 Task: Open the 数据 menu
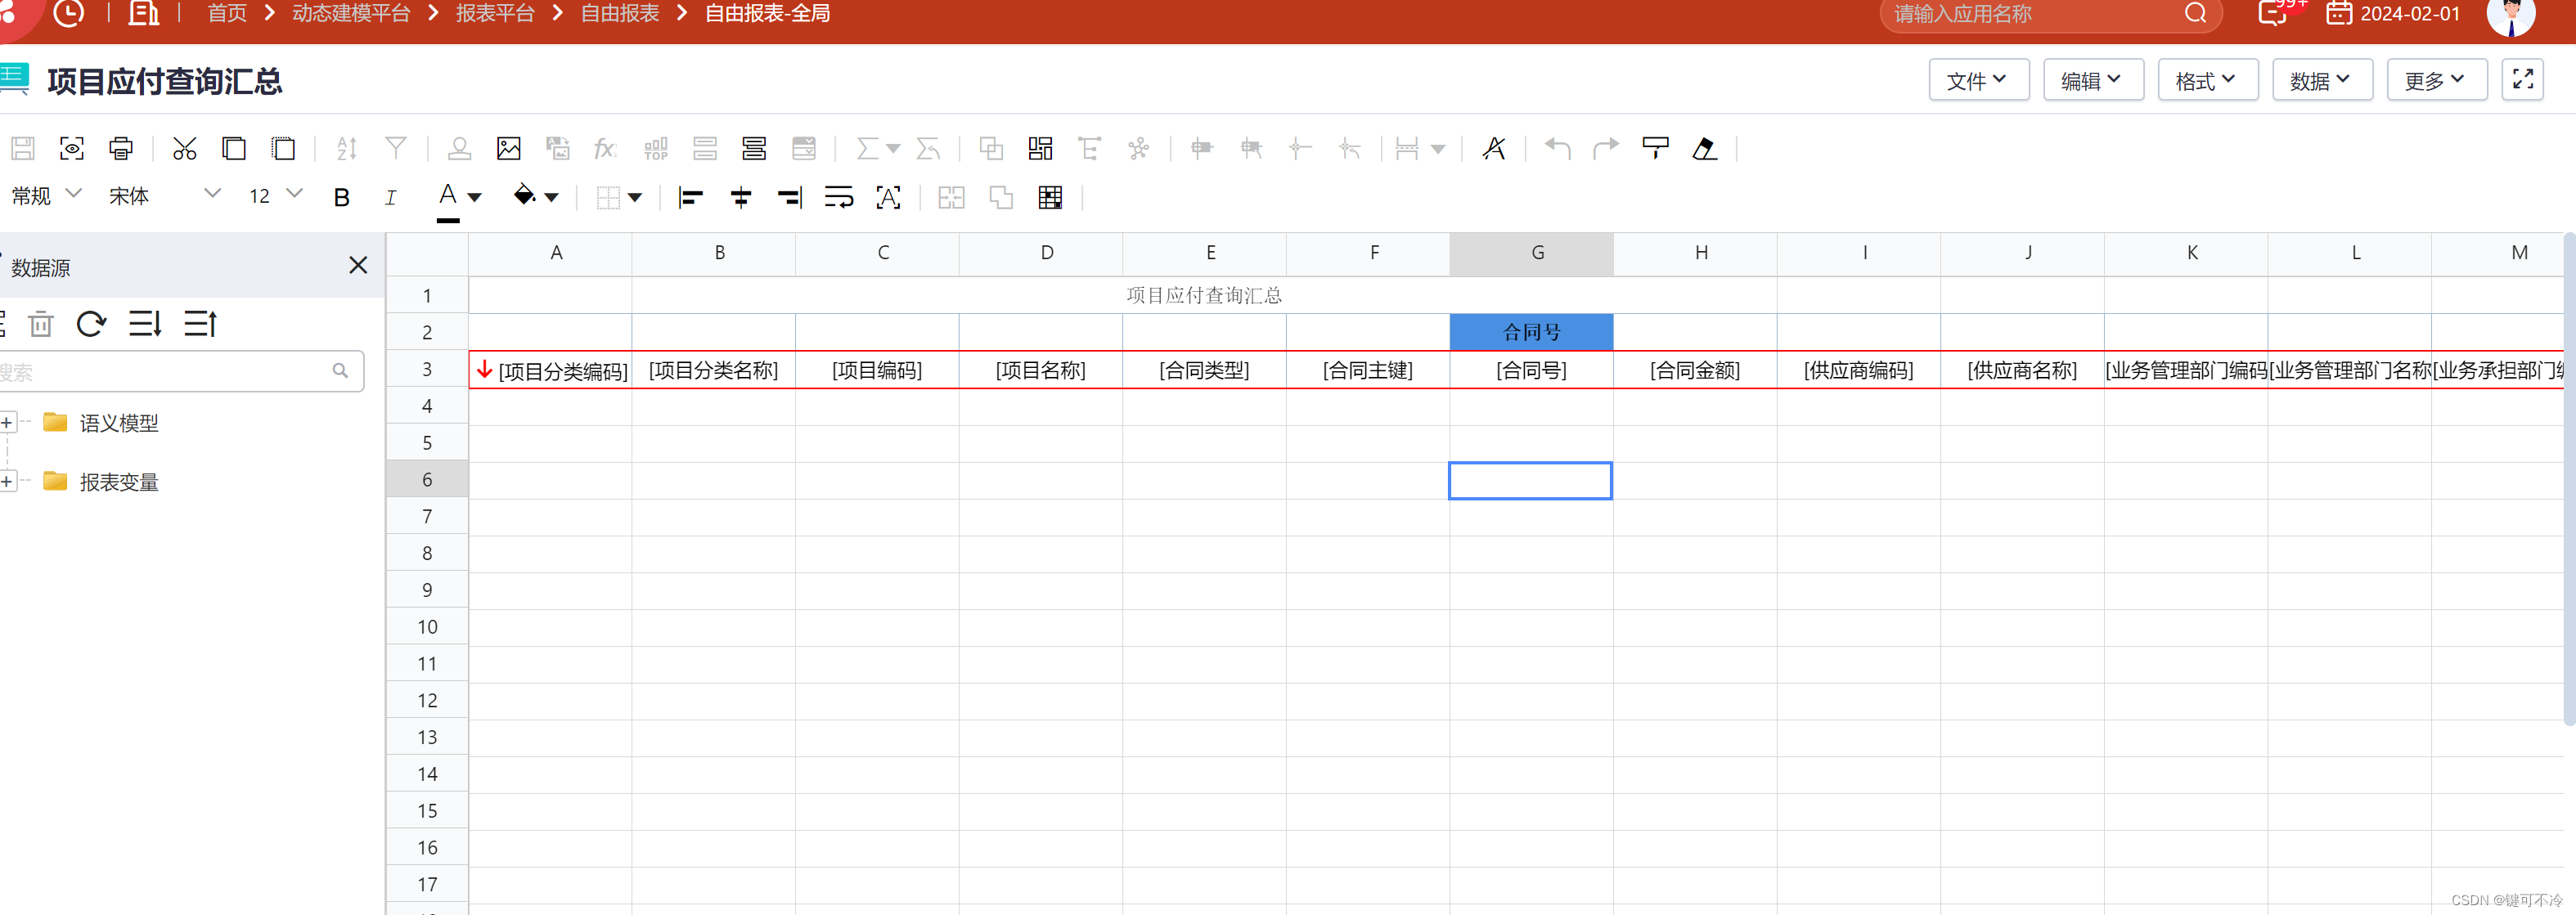(2322, 79)
